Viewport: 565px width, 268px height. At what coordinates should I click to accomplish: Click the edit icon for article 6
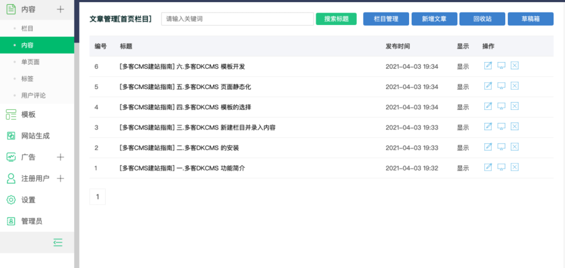tap(488, 66)
